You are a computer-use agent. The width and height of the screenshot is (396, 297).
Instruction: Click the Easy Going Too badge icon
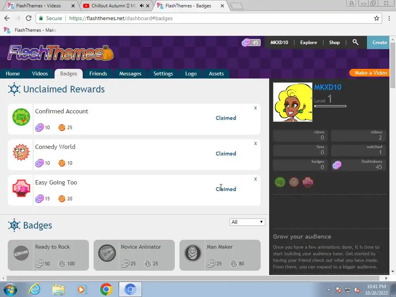click(x=21, y=188)
